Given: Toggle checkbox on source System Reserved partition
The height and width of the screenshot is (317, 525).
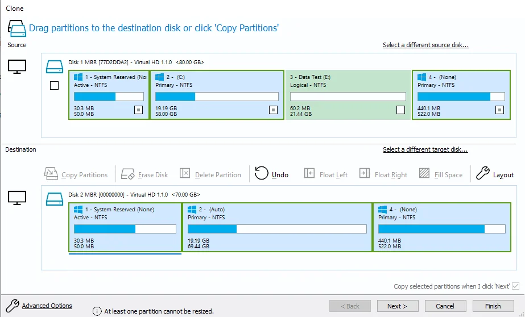Looking at the screenshot, I should (138, 110).
